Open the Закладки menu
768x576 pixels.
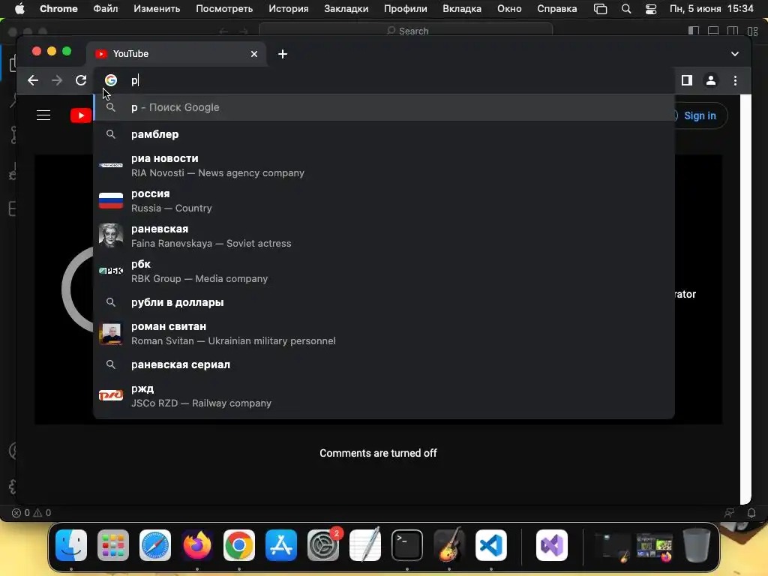click(x=346, y=9)
